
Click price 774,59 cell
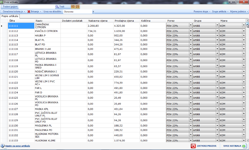click(x=126, y=83)
